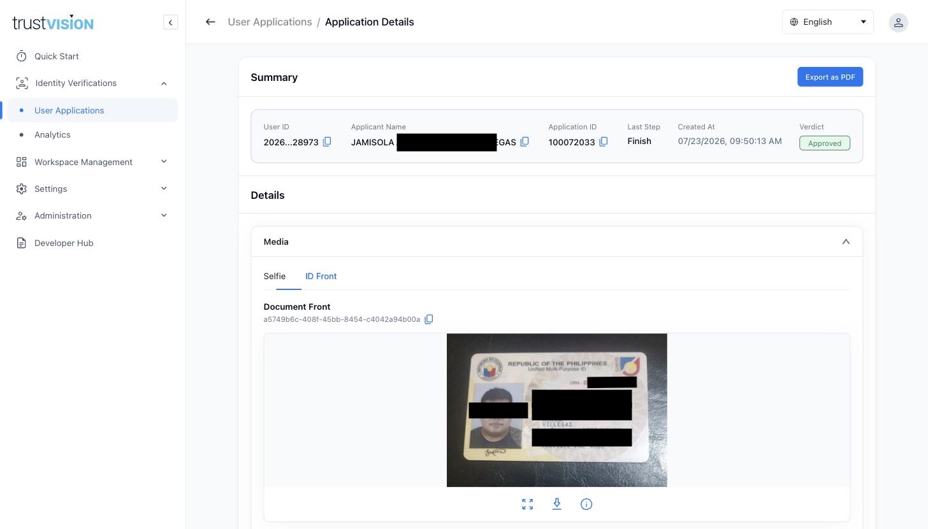Copy the Document Front image ID
The image size is (928, 529).
tap(429, 319)
